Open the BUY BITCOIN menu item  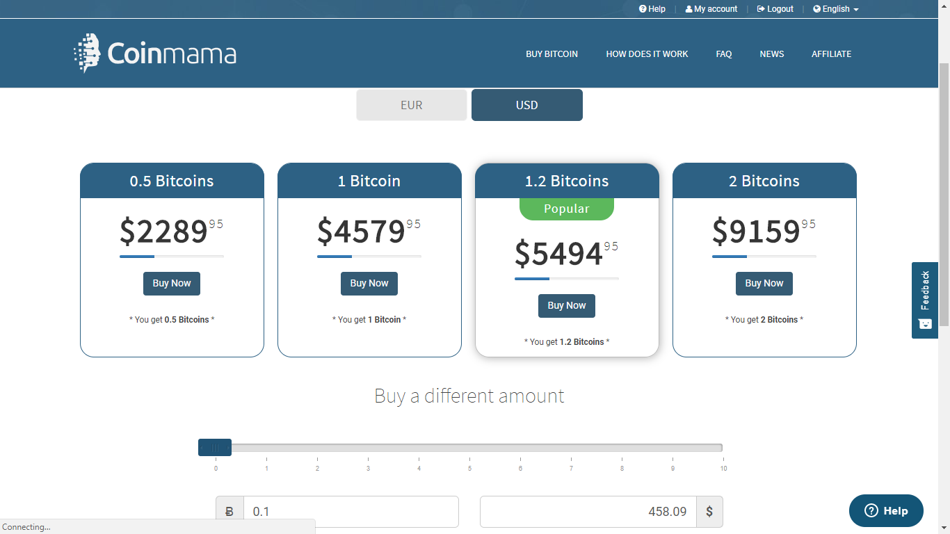pyautogui.click(x=552, y=54)
